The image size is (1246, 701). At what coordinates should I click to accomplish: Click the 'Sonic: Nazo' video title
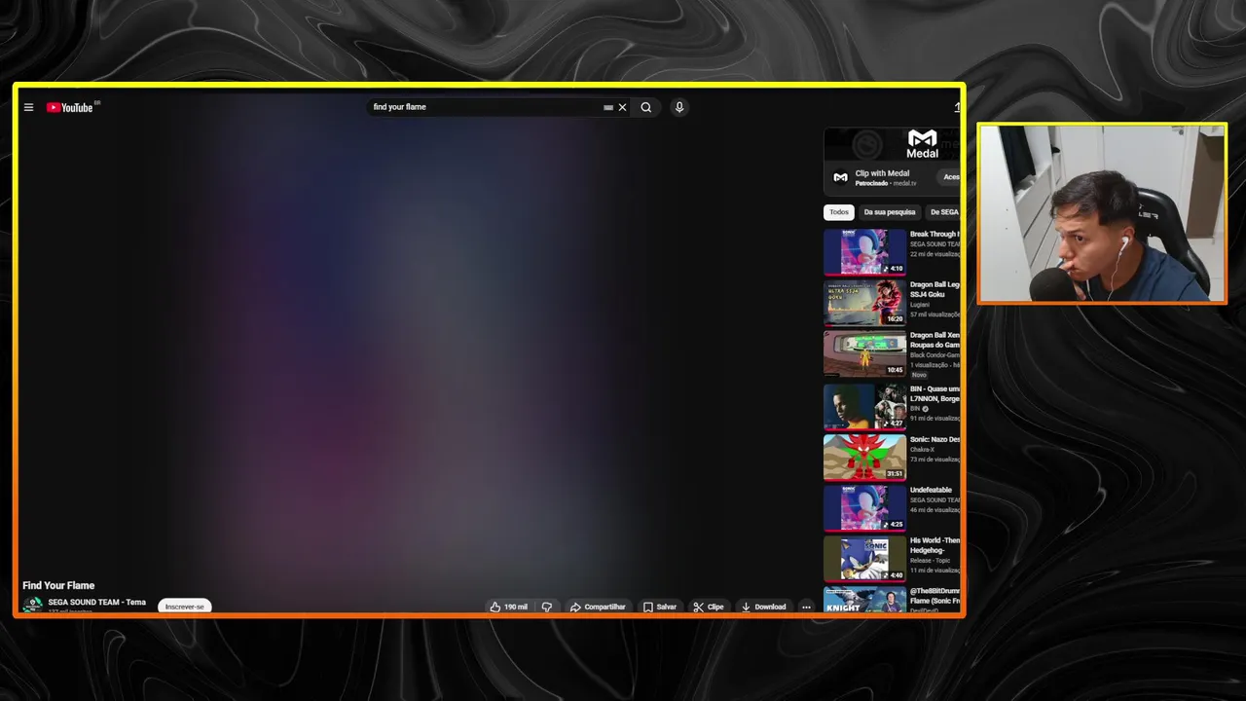(x=934, y=439)
